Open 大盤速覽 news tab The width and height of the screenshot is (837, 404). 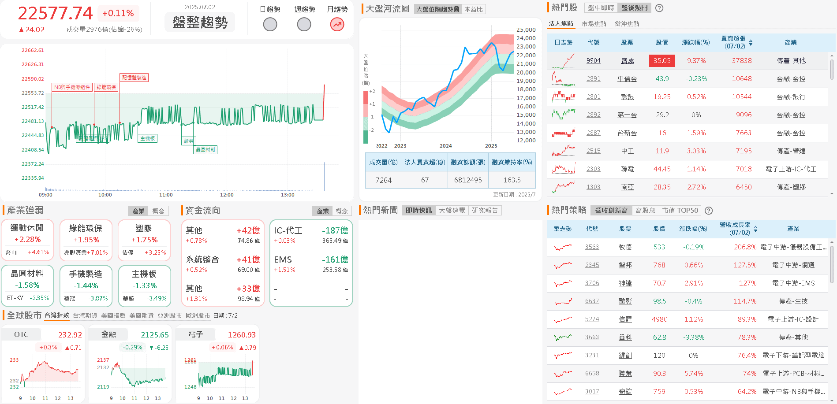(452, 211)
